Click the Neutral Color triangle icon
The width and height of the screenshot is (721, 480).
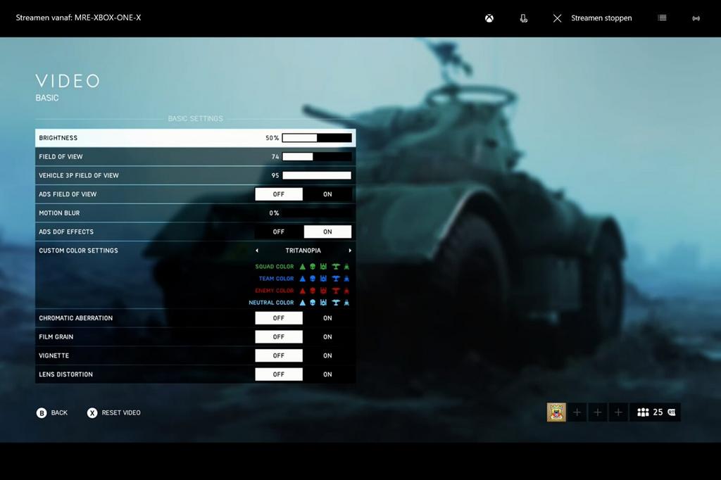tap(303, 303)
